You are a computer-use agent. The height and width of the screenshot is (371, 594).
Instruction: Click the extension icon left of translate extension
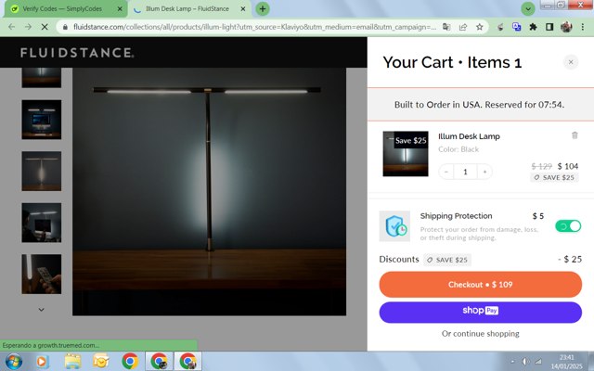coord(500,27)
